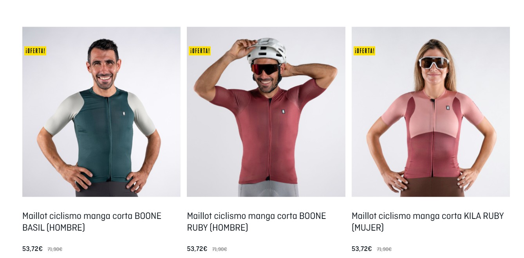Click the crossed-out 71,90€ price for BOONE BASIL
The width and height of the screenshot is (524, 258).
[x=55, y=249]
